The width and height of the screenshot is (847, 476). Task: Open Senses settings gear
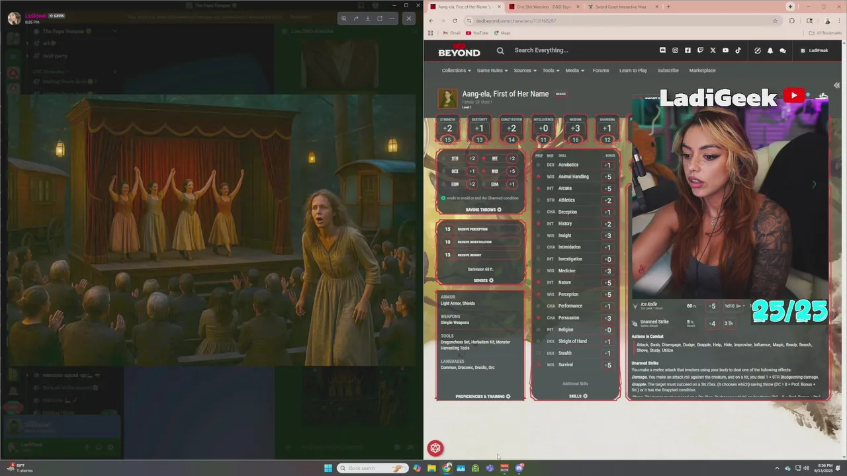point(491,280)
